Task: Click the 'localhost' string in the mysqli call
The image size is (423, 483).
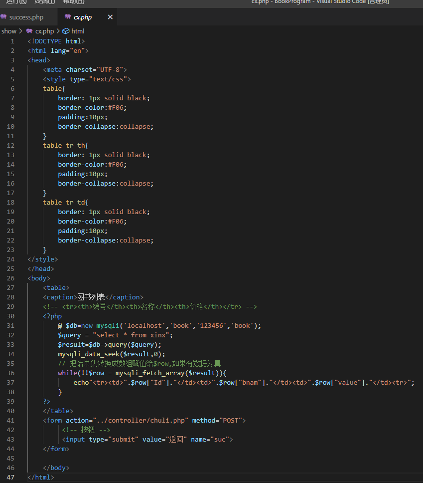Action: point(144,326)
